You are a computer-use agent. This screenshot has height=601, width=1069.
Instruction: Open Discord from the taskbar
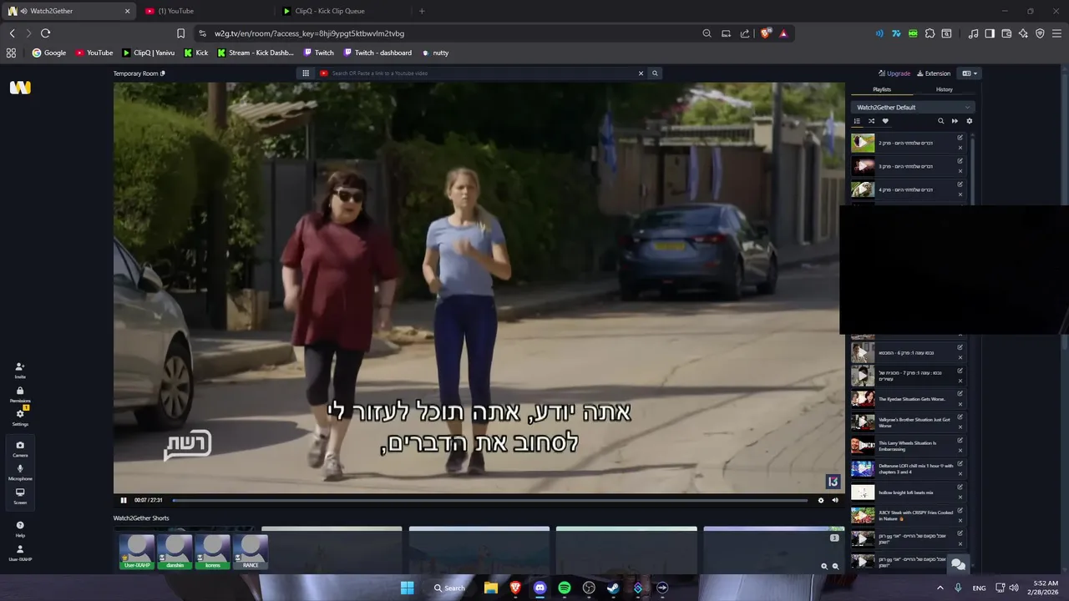coord(540,588)
